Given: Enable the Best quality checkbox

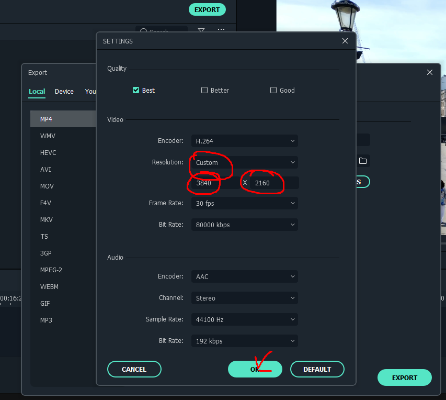Looking at the screenshot, I should click(x=136, y=90).
